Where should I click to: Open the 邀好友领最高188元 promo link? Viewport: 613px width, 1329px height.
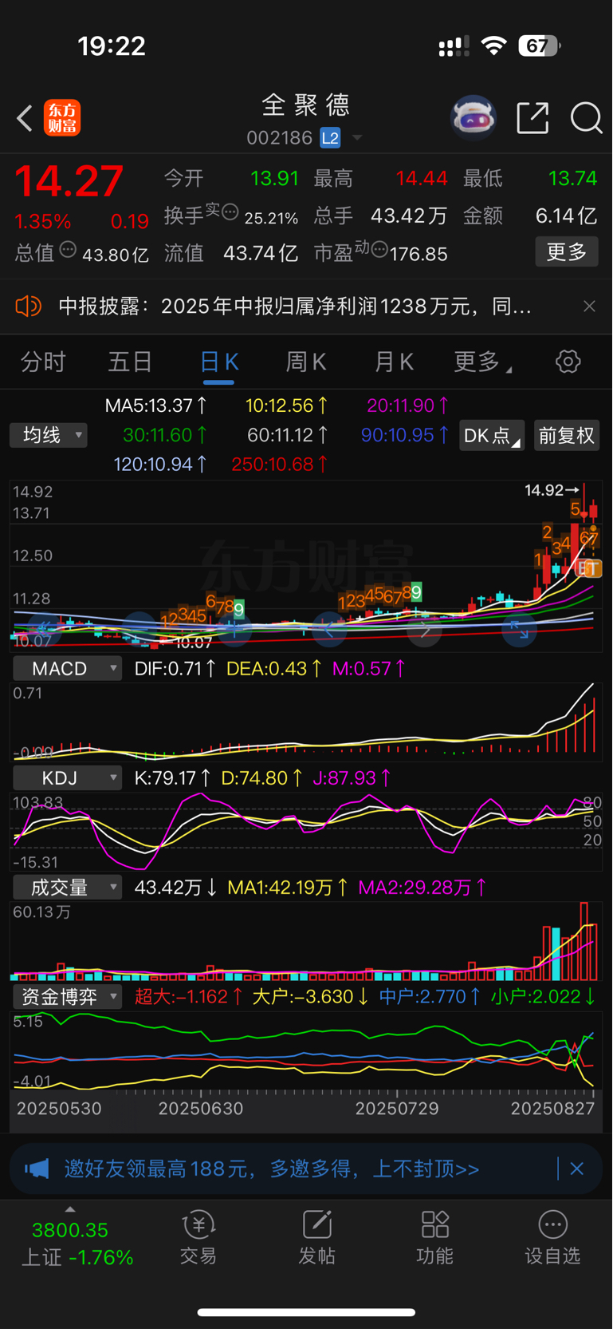(272, 1169)
